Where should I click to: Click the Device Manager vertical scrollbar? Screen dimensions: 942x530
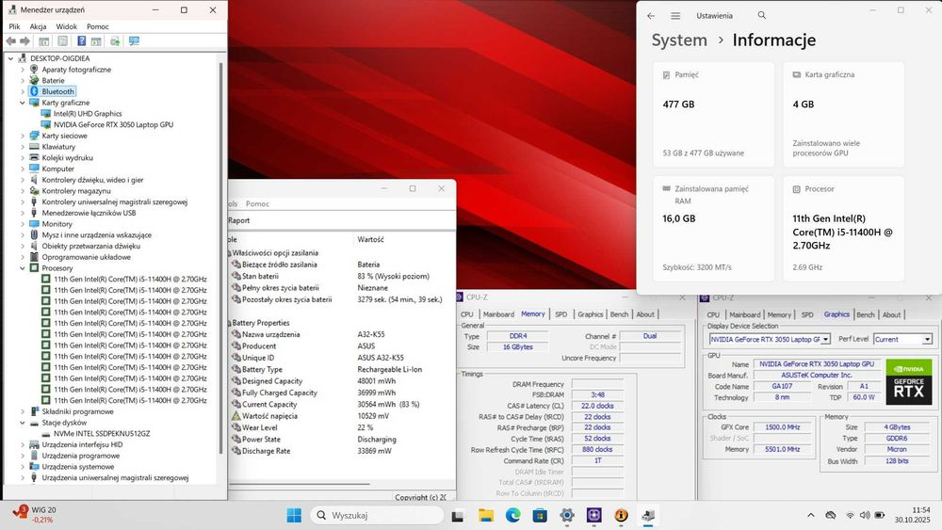[x=221, y=258]
